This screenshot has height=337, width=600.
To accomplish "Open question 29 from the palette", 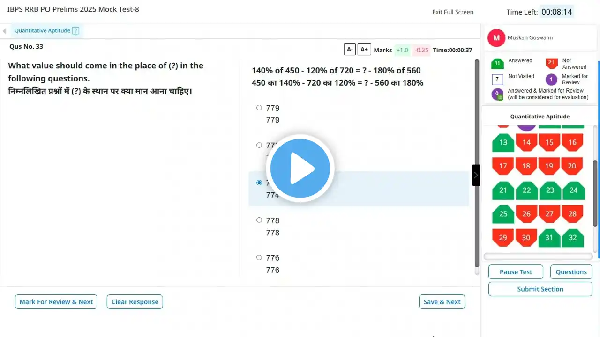I will 503,237.
